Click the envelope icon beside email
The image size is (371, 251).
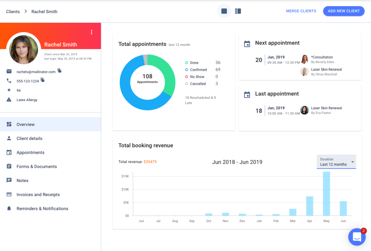coord(9,71)
